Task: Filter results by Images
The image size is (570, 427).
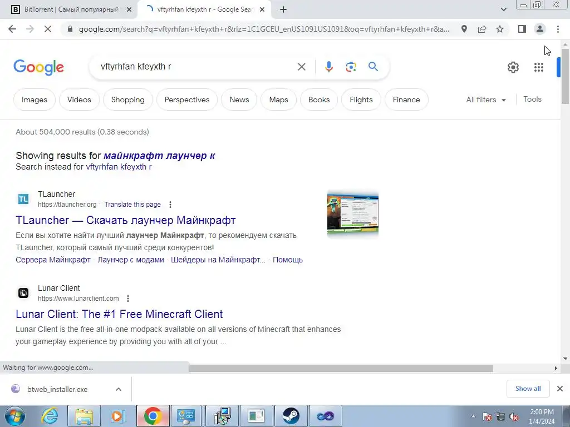Action: click(x=34, y=100)
